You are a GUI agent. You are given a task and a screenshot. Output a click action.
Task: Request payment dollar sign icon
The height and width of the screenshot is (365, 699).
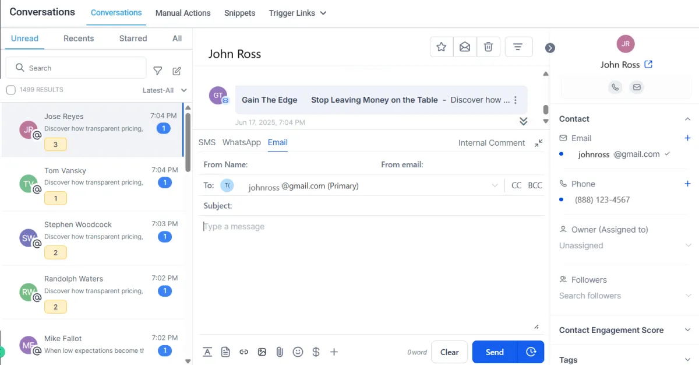tap(316, 352)
